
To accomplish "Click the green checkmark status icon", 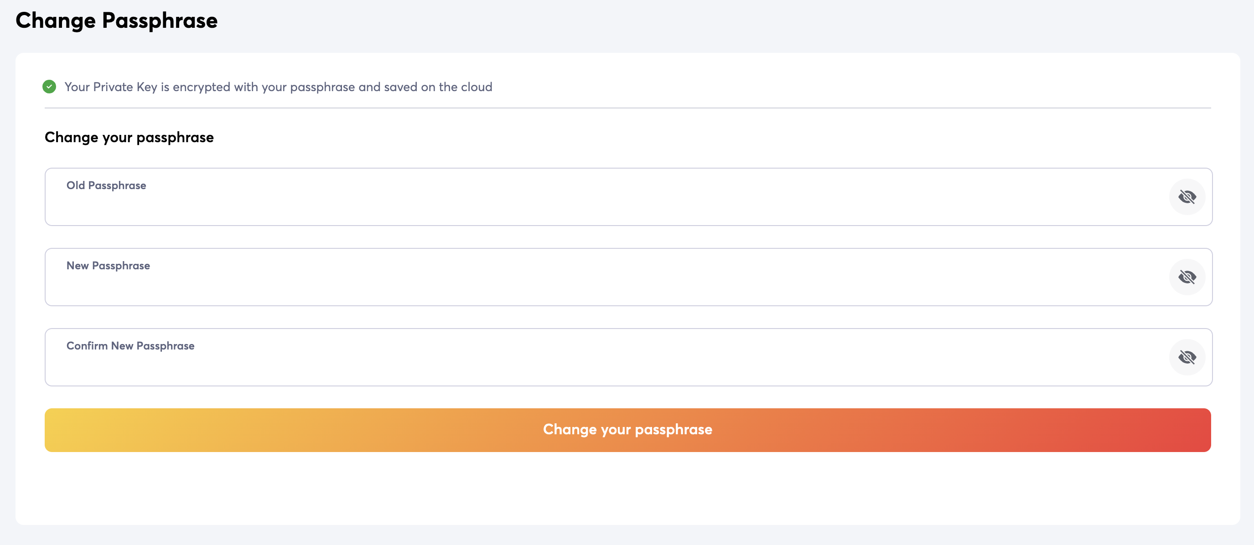I will [x=49, y=87].
